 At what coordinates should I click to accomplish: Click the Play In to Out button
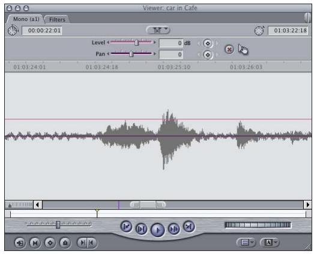pyautogui.click(x=141, y=229)
